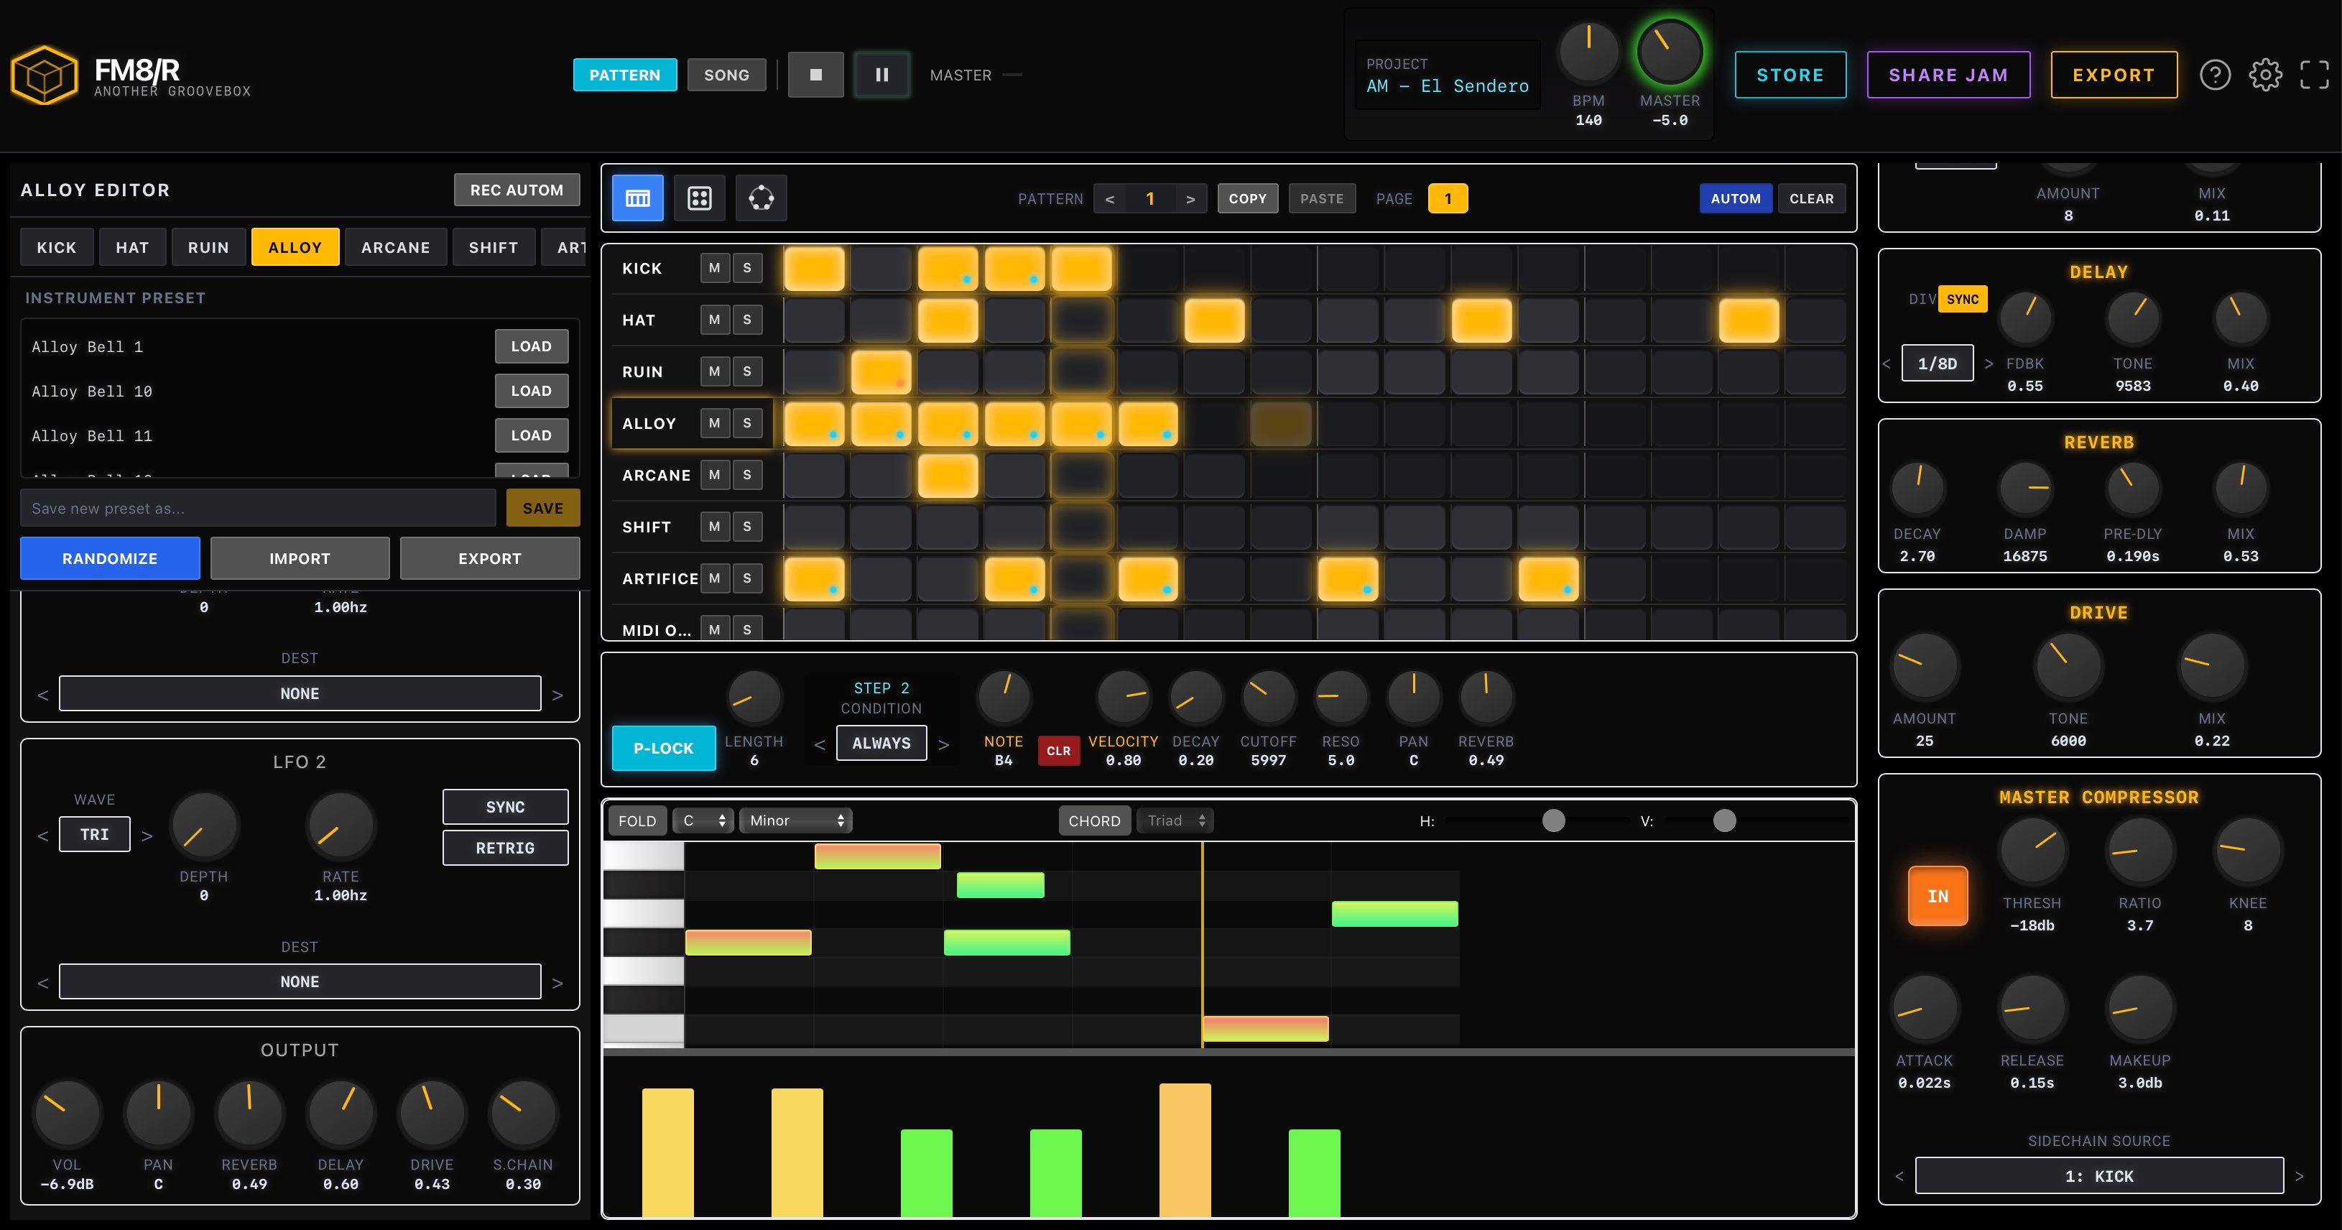2342x1230 pixels.
Task: Toggle fullscreen mode icon
Action: click(2314, 75)
